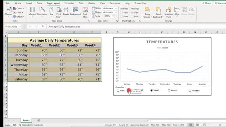Select the Week4 radio button
This screenshot has width=226, height=127.
click(x=169, y=90)
